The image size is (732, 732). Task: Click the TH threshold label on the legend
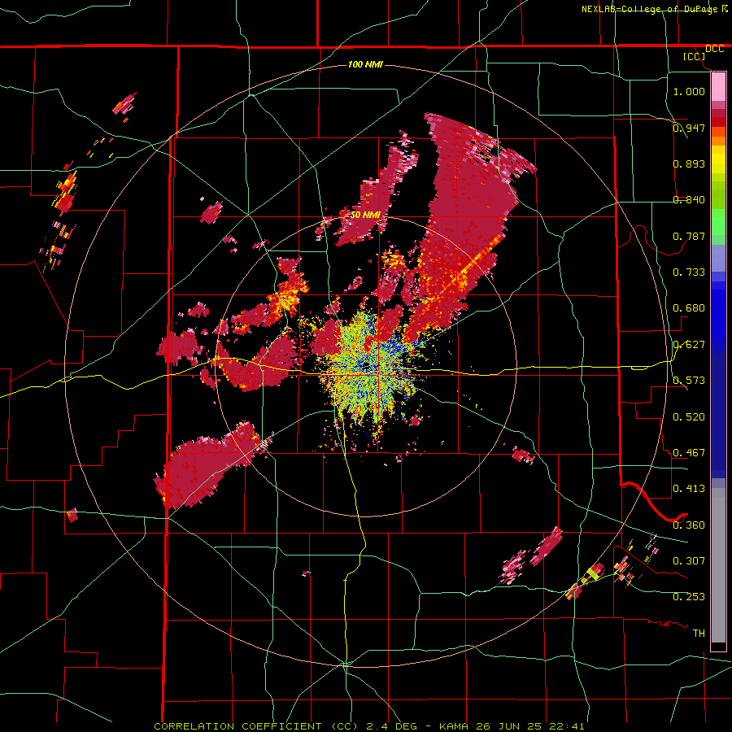click(699, 633)
